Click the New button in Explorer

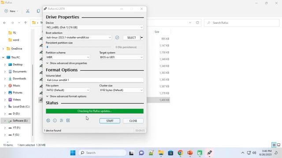[x=11, y=11]
